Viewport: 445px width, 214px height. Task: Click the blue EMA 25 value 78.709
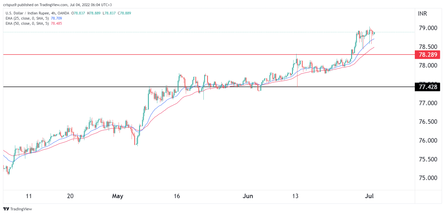[56, 18]
